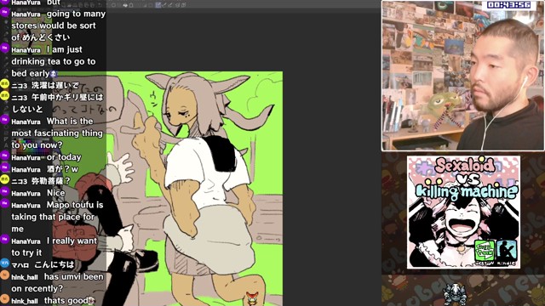This screenshot has width=545, height=306.
Task: Click hink_hall's orange avatar beside 'has umvi been'
Action: 4,275
